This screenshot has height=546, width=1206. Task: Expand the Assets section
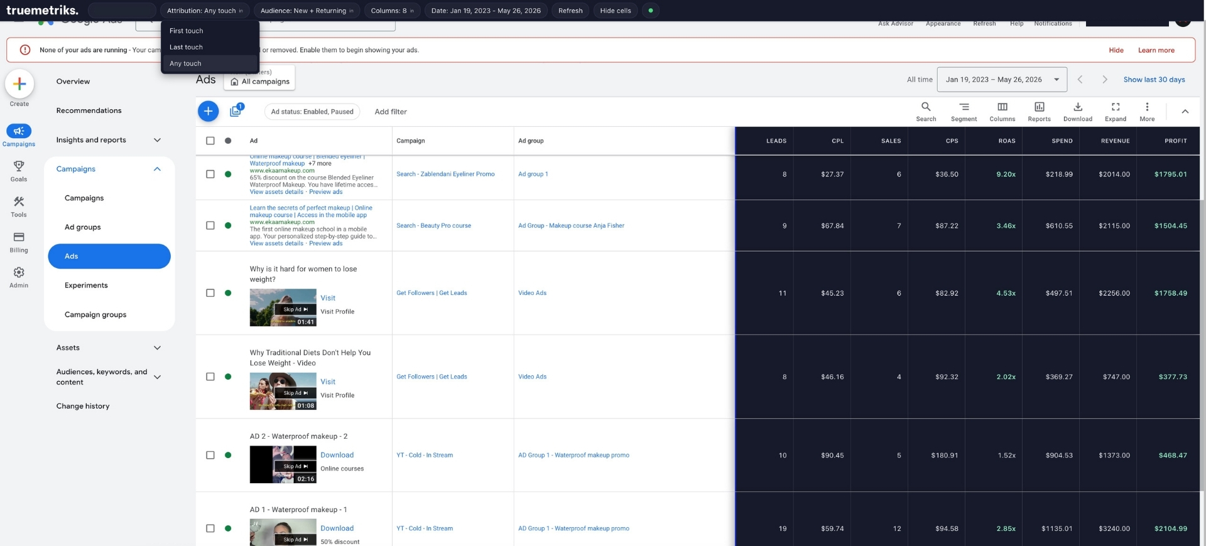[157, 348]
